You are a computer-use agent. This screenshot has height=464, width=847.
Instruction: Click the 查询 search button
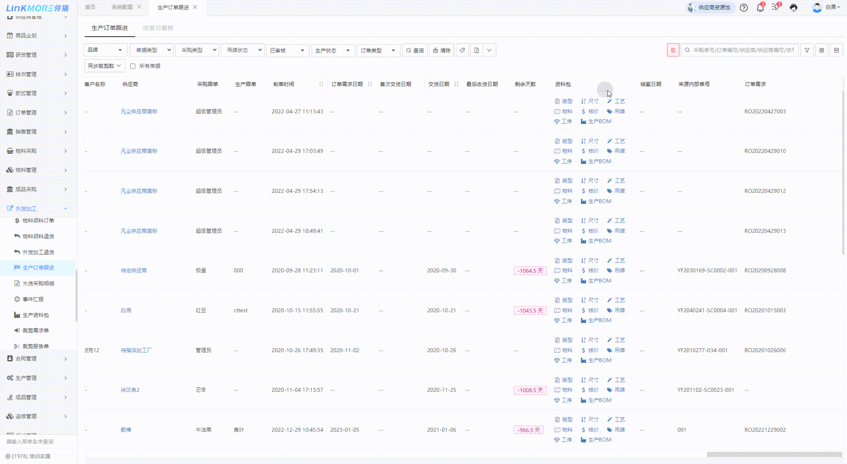coord(415,50)
